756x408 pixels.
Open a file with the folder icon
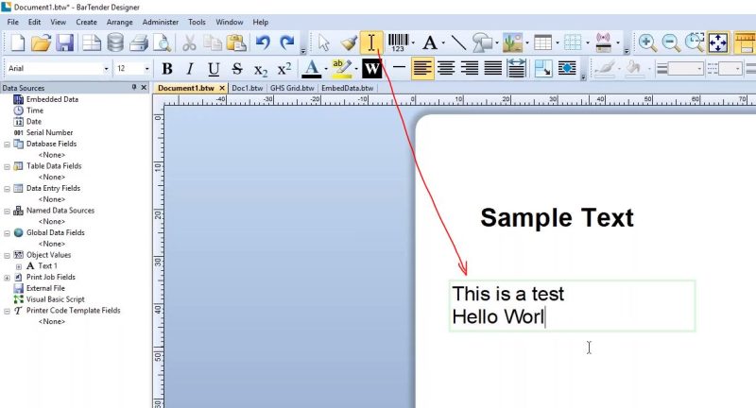pos(41,42)
